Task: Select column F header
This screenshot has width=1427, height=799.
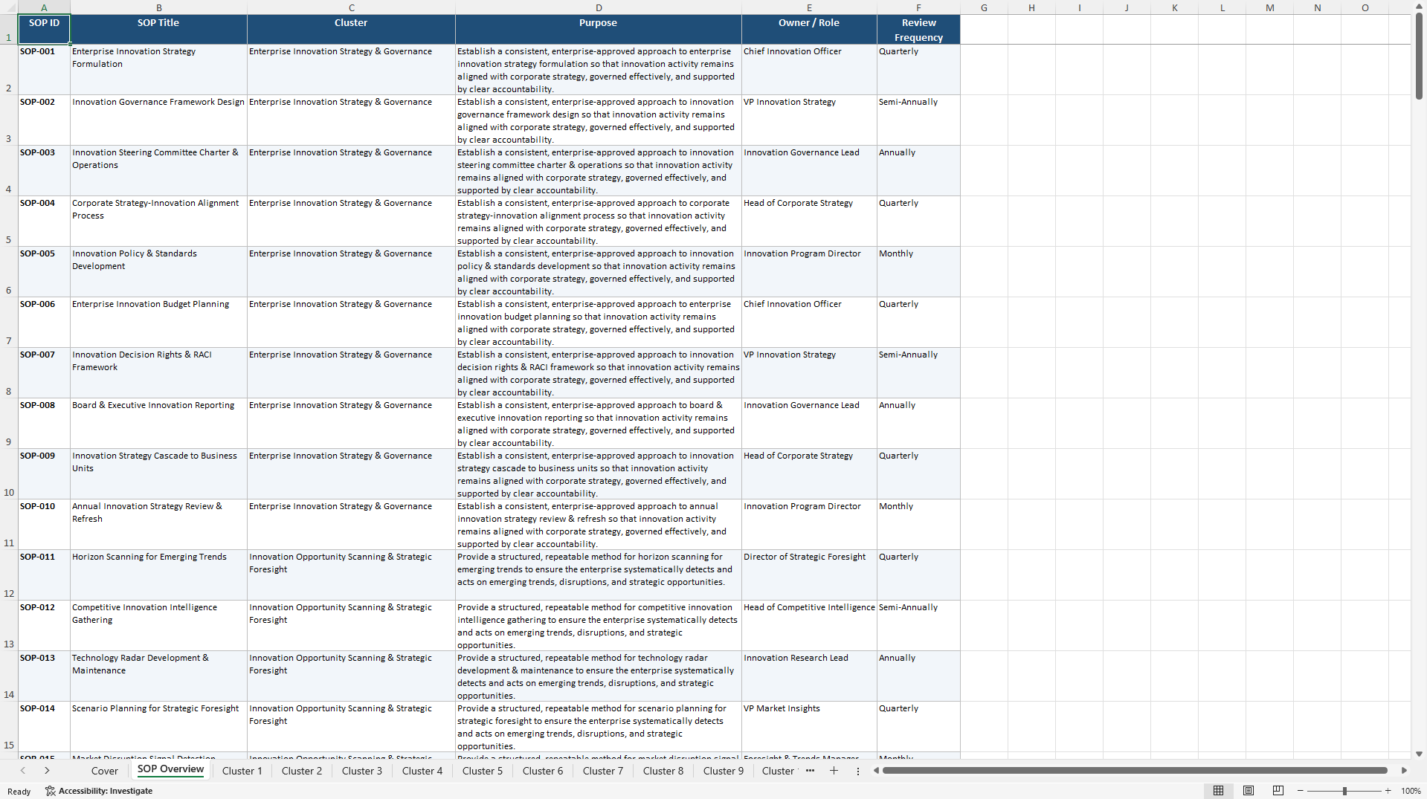Action: 918,7
